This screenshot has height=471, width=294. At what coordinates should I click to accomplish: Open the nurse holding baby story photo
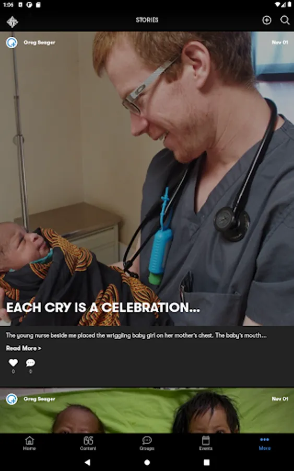tap(147, 179)
